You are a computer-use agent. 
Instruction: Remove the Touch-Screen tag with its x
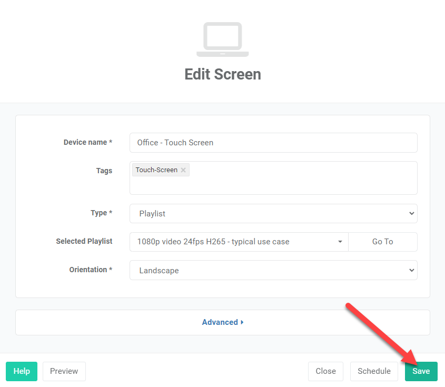[x=183, y=170]
